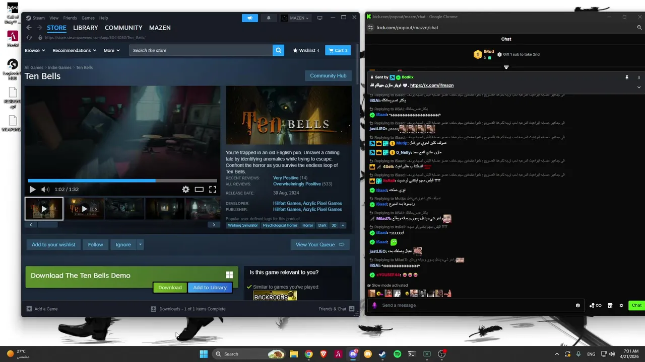Click the plus button after the 3D tag
Viewport: 645px width, 362px height.
coord(343,225)
